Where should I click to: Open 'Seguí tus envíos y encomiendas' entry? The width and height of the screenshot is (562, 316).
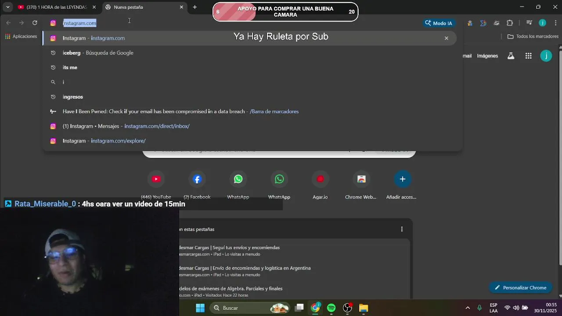click(294, 251)
